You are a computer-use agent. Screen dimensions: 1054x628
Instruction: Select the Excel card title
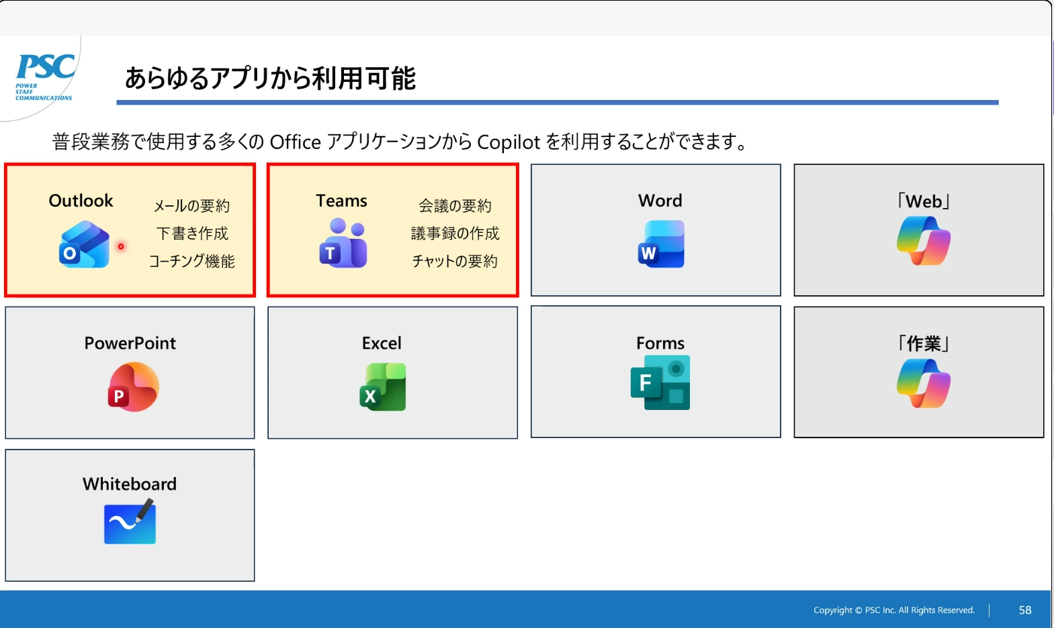coord(382,343)
